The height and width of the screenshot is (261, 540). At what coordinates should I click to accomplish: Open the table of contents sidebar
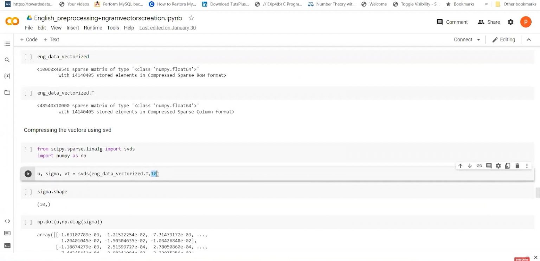(7, 44)
